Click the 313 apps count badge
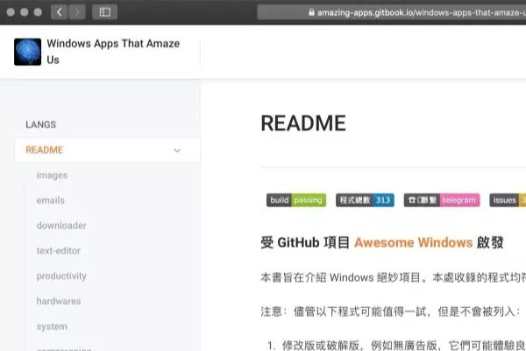The image size is (526, 351). click(x=365, y=200)
